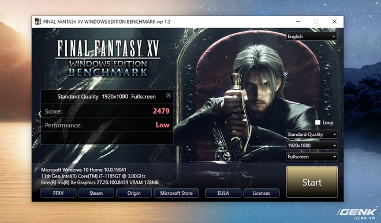Expand the Fullscreen display mode dropdown

click(x=312, y=157)
